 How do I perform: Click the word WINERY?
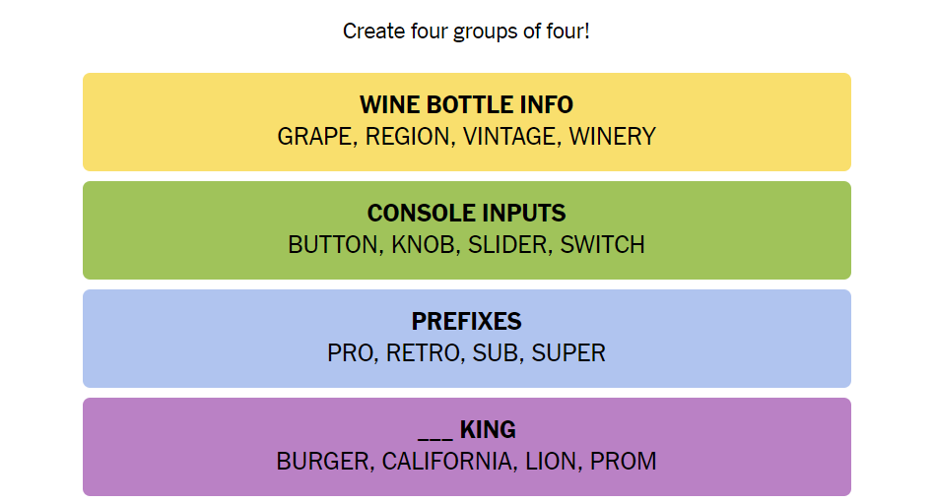(612, 137)
